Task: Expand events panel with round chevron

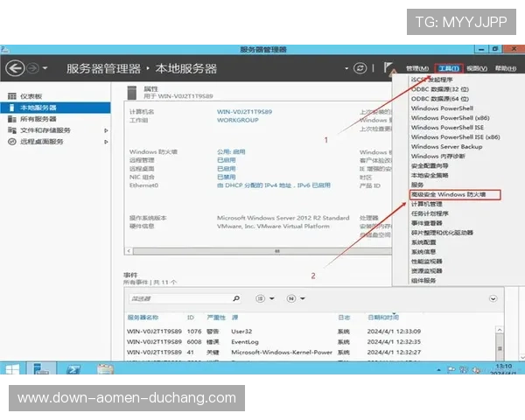Action: (x=493, y=298)
